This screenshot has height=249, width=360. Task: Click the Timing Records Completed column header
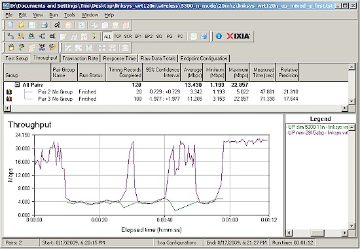click(124, 73)
